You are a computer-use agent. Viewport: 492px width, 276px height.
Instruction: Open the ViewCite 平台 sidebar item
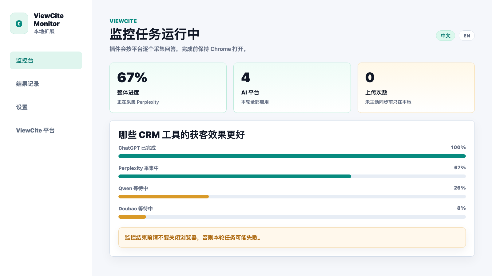(46, 130)
